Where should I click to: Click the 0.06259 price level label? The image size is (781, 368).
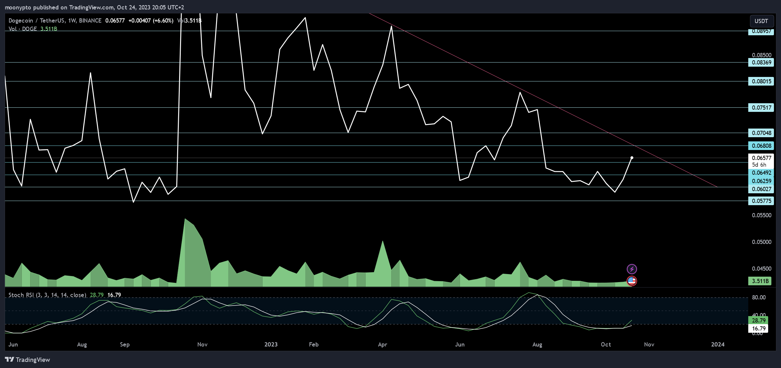pos(761,181)
